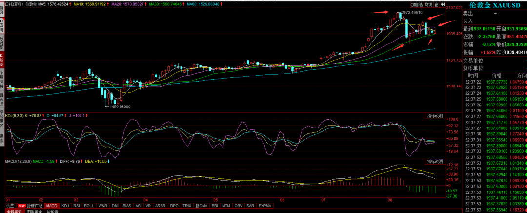Select the MACD indicator tab
This screenshot has height=213, width=527.
[x=52, y=206]
